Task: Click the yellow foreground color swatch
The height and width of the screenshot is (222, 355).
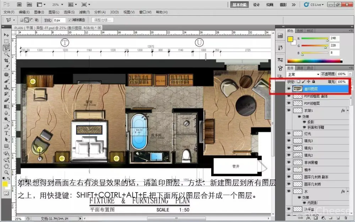Action: (x=5, y=184)
